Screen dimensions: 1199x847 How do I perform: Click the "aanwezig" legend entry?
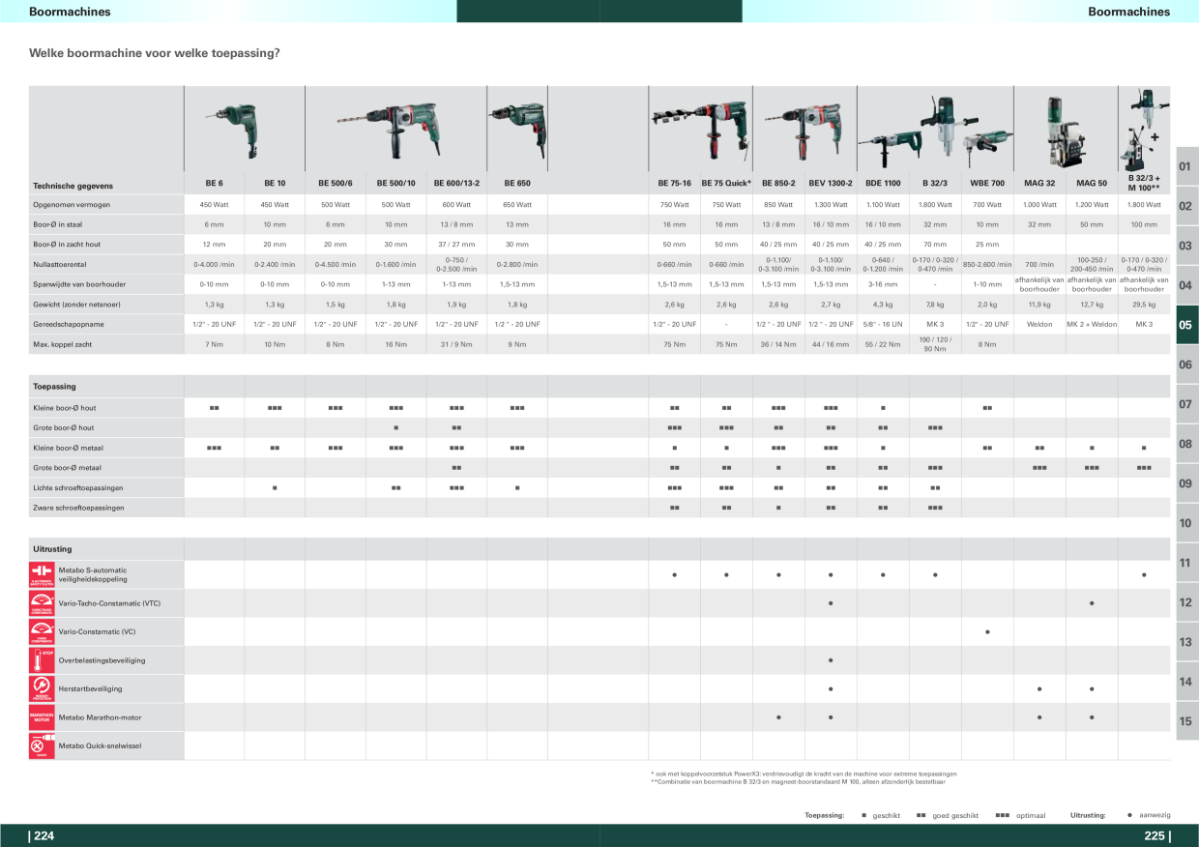tap(1149, 816)
